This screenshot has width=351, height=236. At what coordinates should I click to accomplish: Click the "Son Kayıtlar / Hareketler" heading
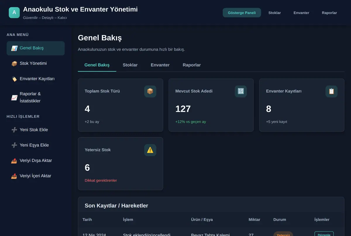(116, 206)
